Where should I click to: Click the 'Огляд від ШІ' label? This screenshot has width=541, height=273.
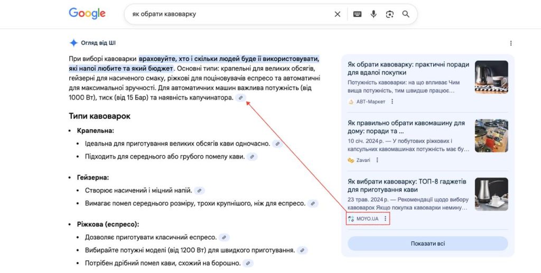pyautogui.click(x=98, y=43)
